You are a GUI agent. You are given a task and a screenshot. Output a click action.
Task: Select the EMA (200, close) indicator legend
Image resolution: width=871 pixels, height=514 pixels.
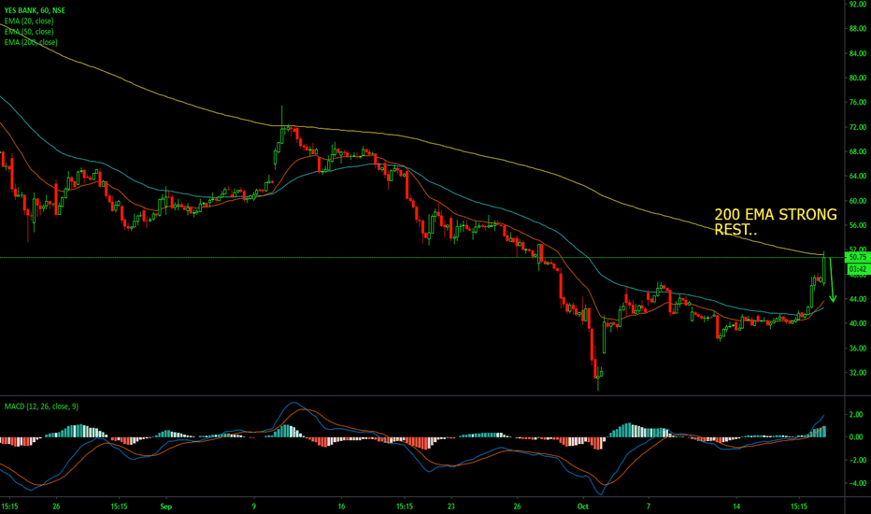(x=31, y=42)
